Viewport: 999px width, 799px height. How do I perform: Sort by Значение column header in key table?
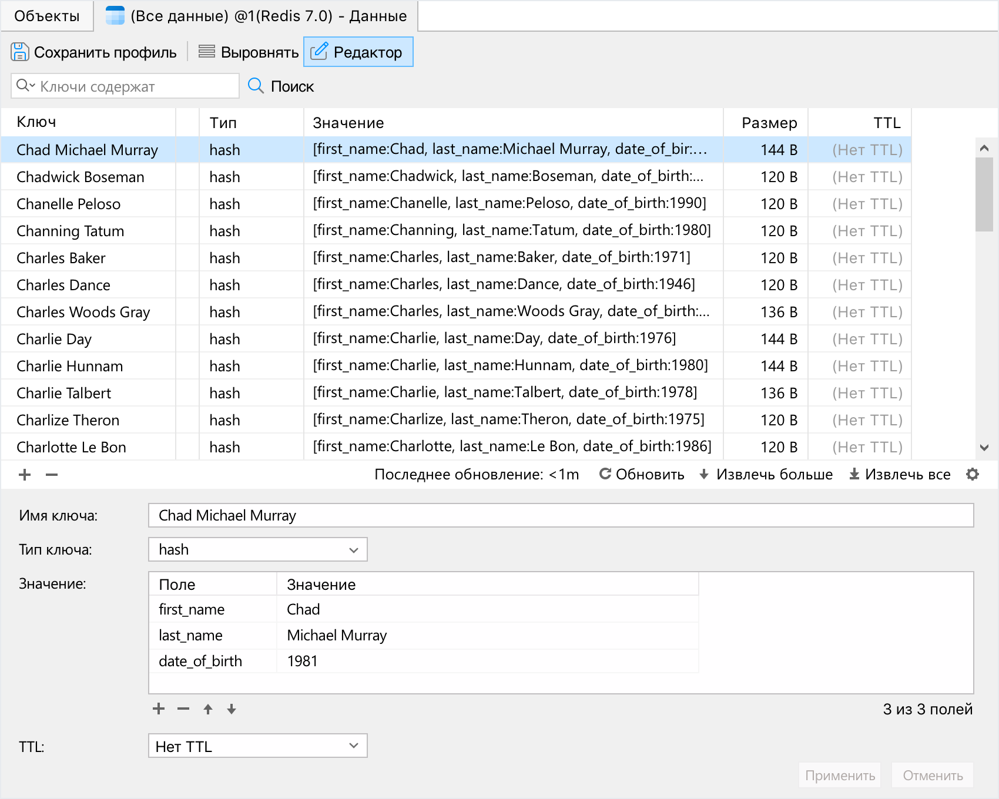(x=513, y=122)
